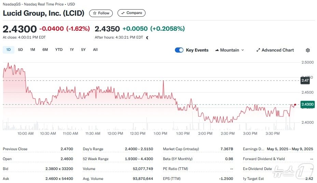Select the 5Y chart range

(83, 50)
